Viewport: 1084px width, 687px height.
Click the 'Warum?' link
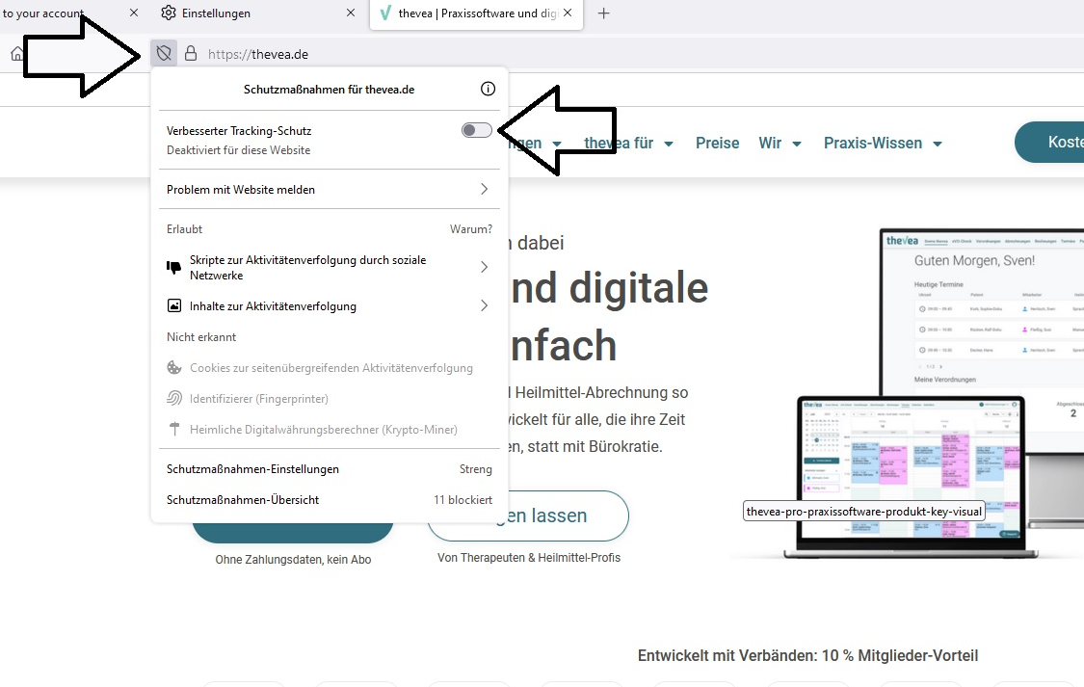point(471,228)
